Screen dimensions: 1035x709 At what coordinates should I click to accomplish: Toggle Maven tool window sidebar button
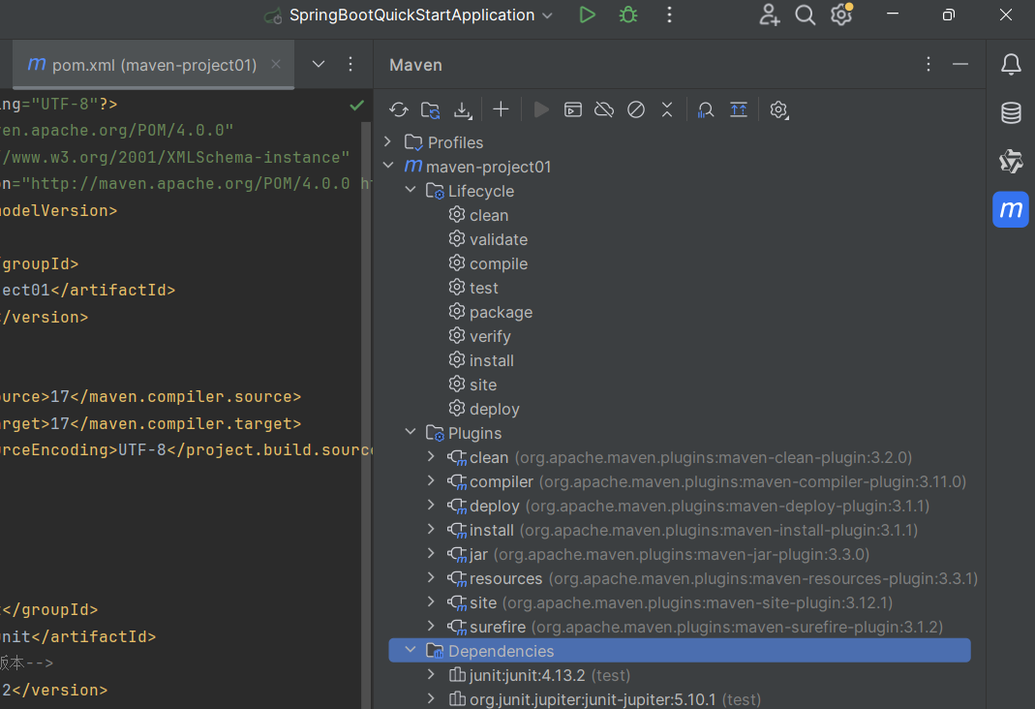click(x=1011, y=209)
